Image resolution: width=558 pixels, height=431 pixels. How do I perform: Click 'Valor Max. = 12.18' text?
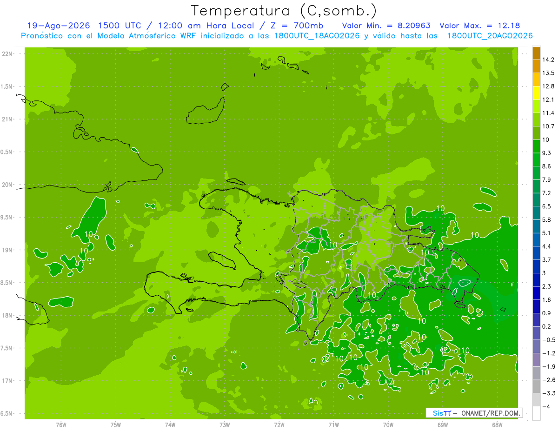479,26
